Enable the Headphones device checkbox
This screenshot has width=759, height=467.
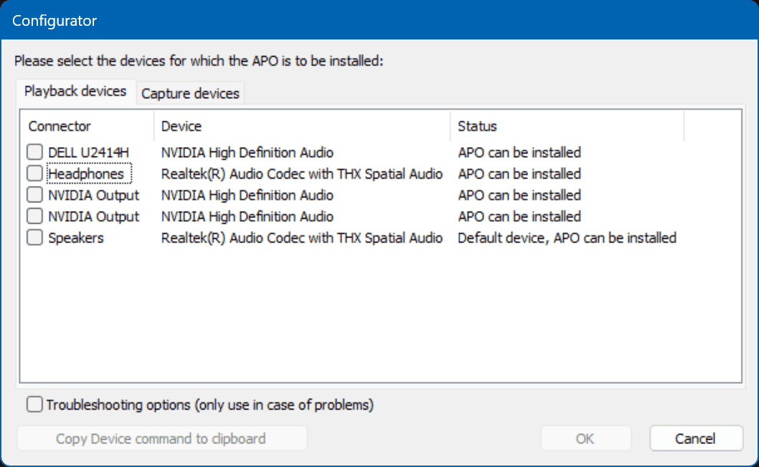point(34,174)
